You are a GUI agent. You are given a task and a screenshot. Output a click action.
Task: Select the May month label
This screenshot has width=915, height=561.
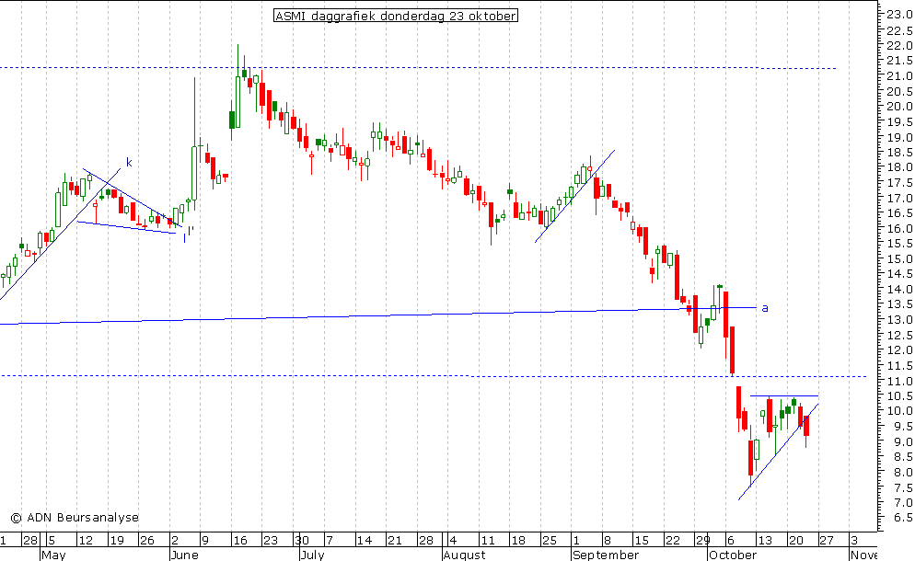[x=53, y=555]
